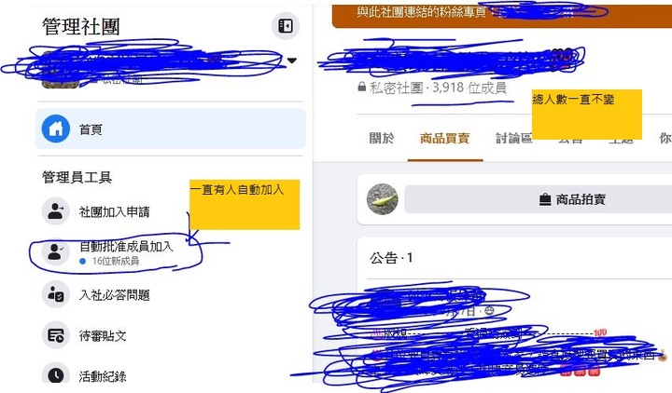Click the 社團加入申請 menu label

pyautogui.click(x=115, y=211)
